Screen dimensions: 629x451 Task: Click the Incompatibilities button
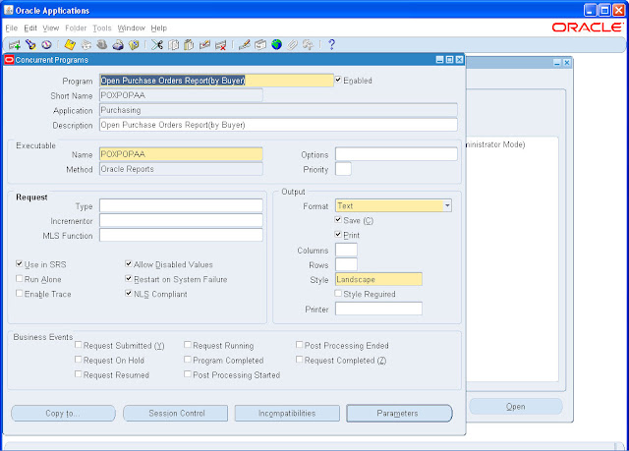tap(287, 414)
